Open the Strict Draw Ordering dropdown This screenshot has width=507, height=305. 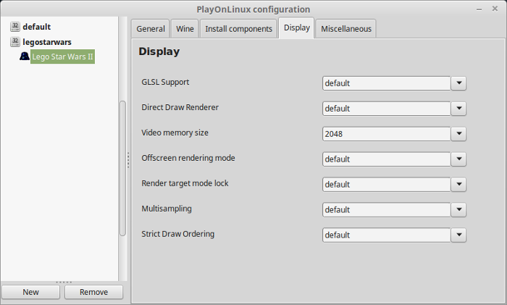[458, 235]
